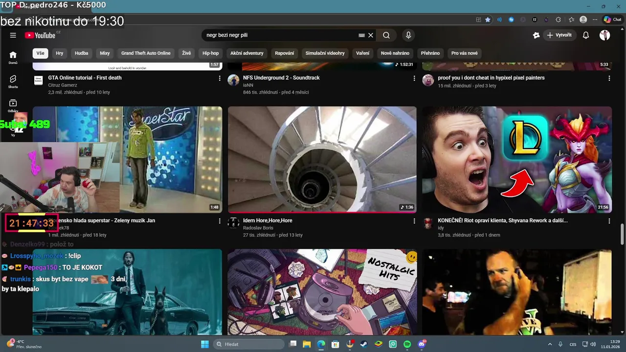626x352 pixels.
Task: Open the Nostalgic Hits thumbnail
Action: [x=322, y=292]
